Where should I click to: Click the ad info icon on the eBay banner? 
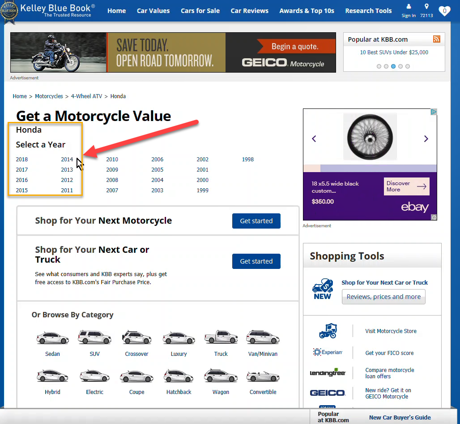[x=434, y=217]
